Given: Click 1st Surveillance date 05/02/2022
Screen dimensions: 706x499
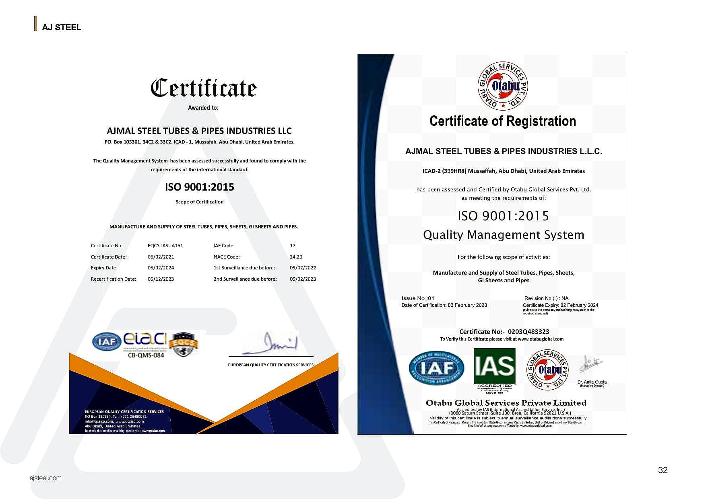Looking at the screenshot, I should coord(303,268).
